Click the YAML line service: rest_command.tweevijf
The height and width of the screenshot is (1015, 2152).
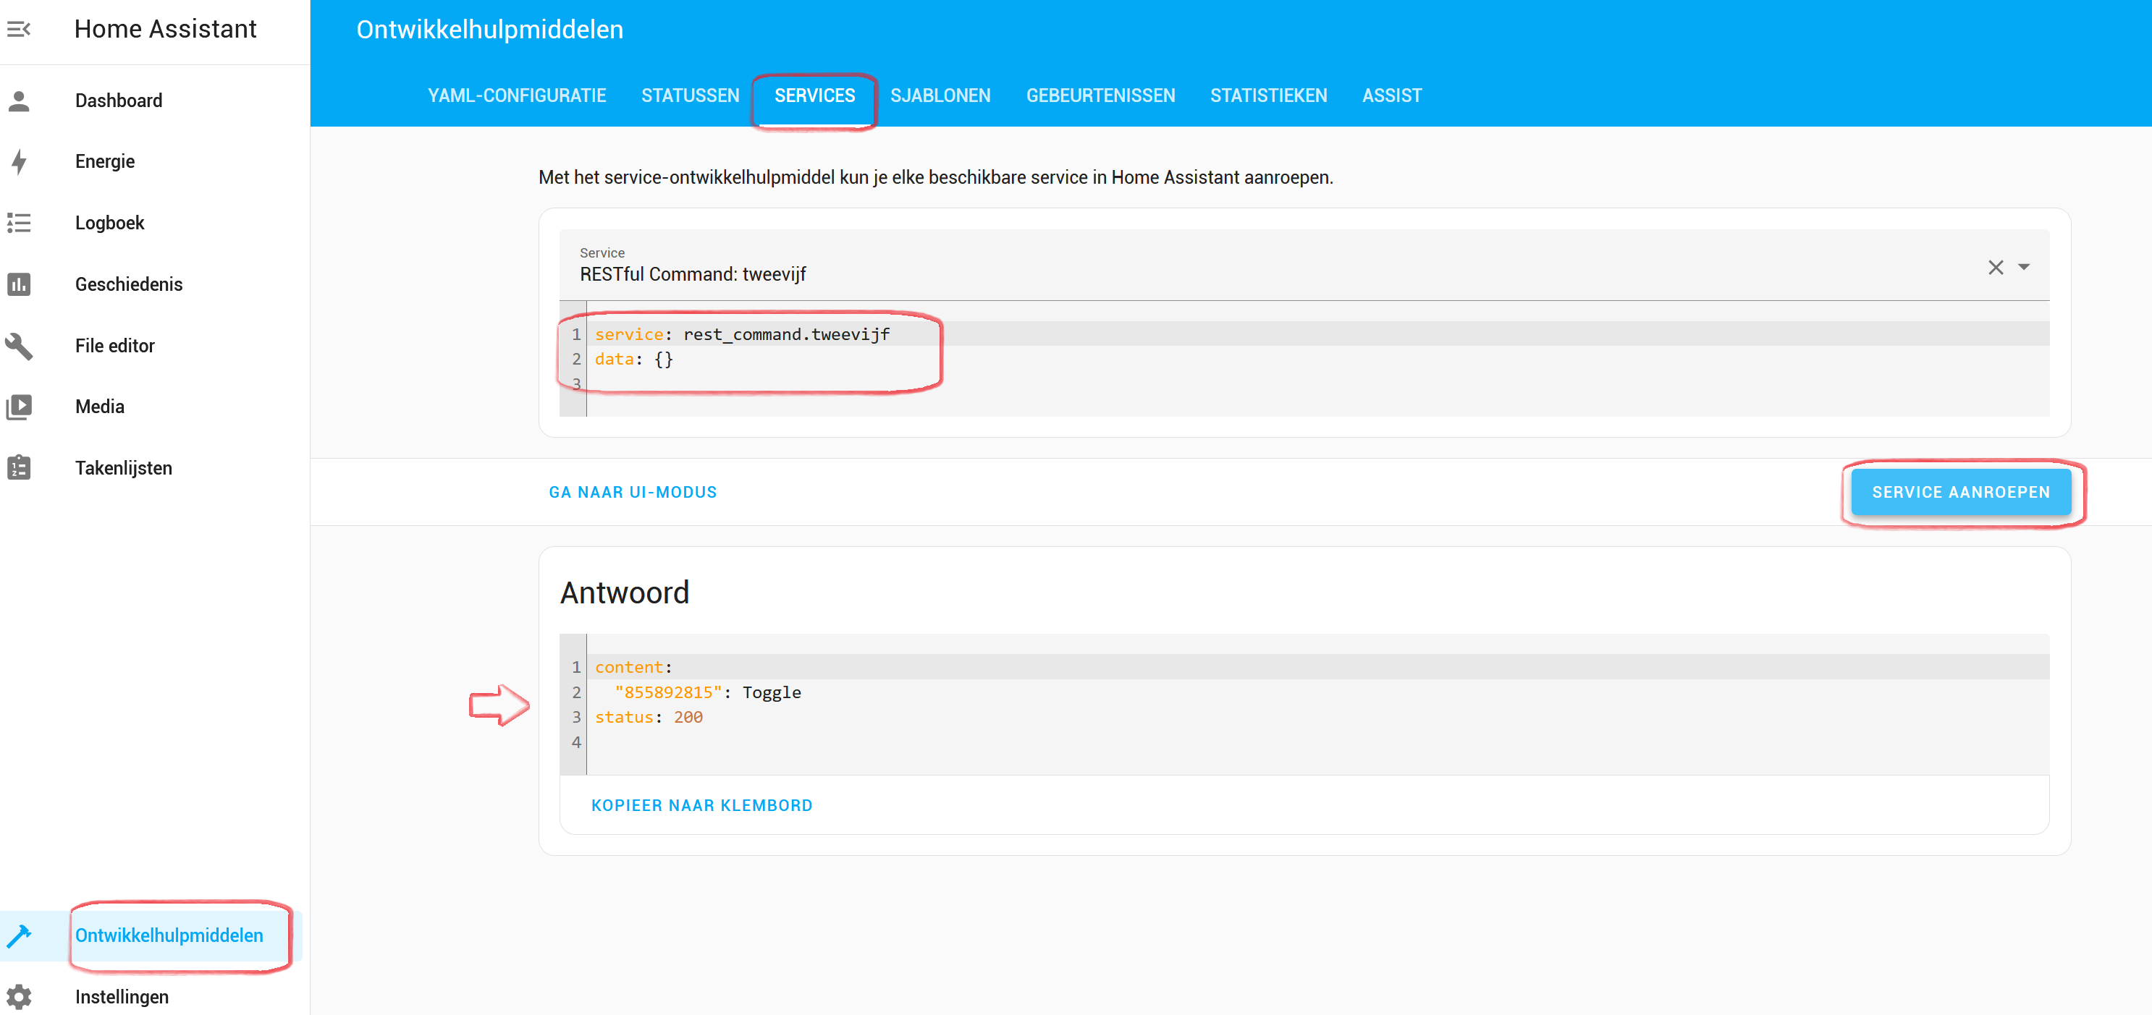742,334
